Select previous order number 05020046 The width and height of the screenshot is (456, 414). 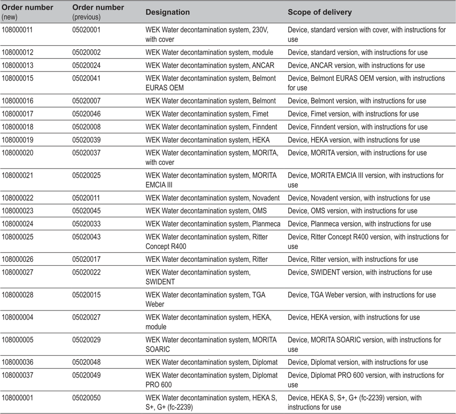(86, 114)
